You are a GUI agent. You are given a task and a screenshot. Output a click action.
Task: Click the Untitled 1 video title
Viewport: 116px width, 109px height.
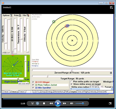pos(7,8)
